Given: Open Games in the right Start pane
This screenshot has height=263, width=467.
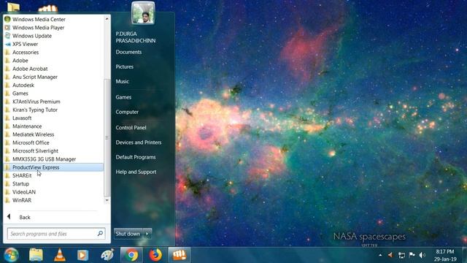Looking at the screenshot, I should [x=123, y=97].
